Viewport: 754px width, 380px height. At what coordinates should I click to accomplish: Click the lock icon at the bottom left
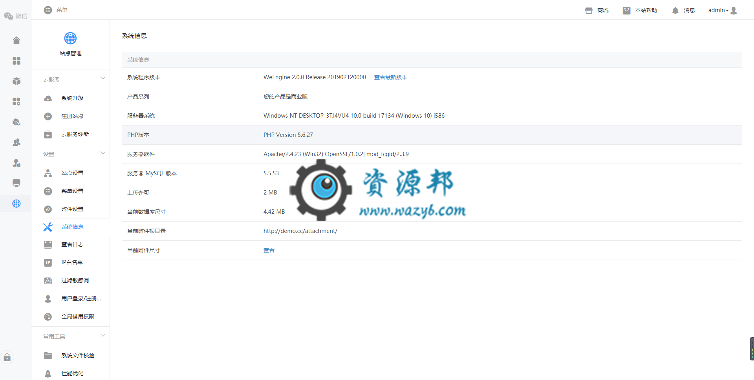pyautogui.click(x=7, y=357)
